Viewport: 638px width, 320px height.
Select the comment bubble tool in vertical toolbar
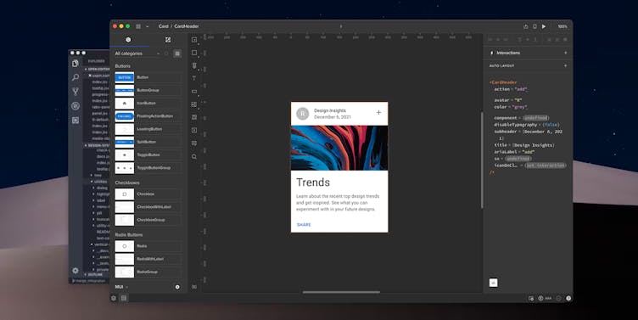click(194, 143)
